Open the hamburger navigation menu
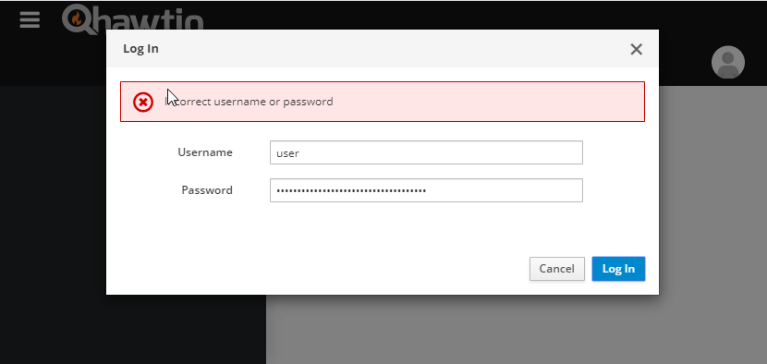Viewport: 767px width, 364px height. point(30,19)
